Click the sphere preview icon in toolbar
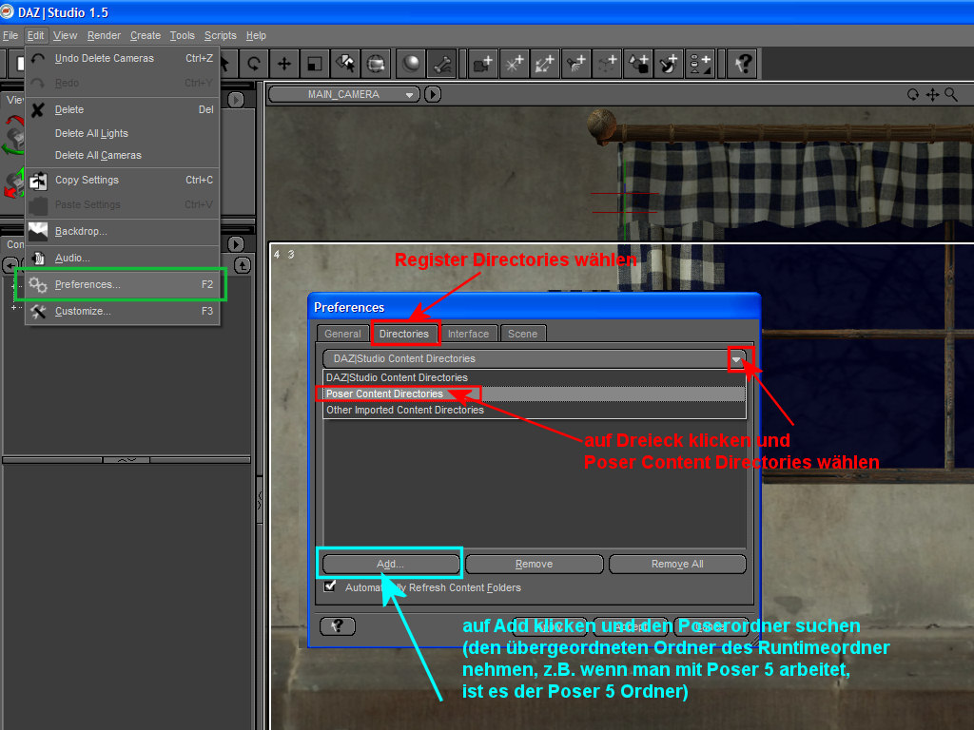974x730 pixels. coord(411,64)
